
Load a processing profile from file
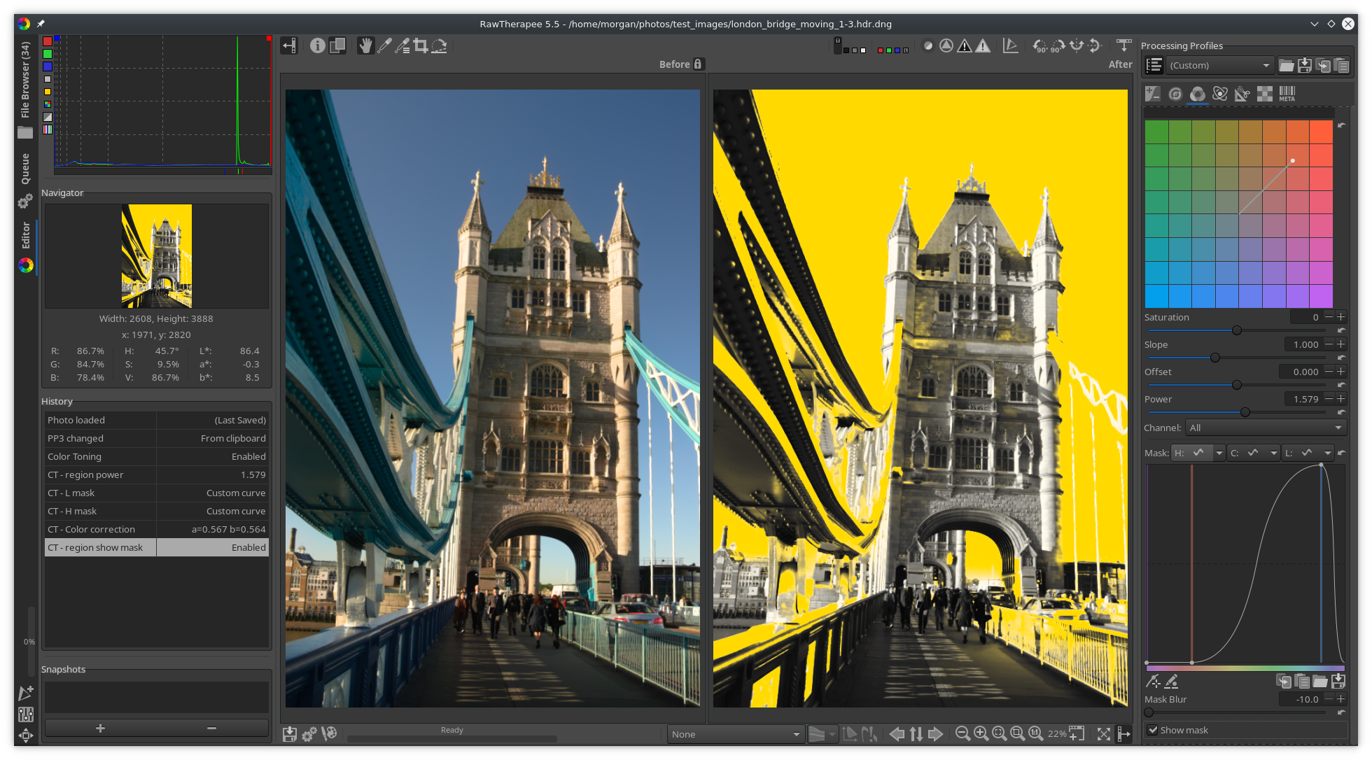click(1287, 66)
